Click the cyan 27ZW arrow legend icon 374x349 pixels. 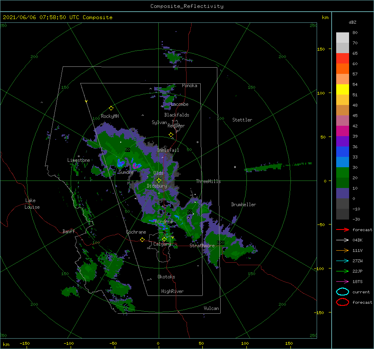(342, 261)
